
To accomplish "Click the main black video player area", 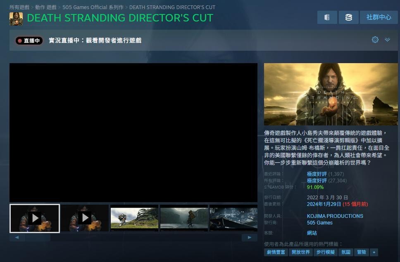I will 133,132.
